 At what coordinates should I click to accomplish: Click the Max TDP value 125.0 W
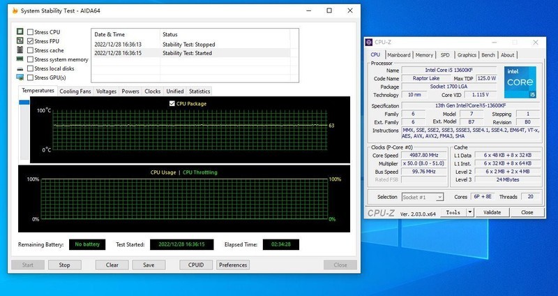coord(486,78)
